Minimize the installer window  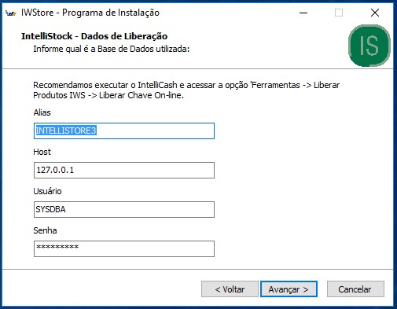(x=303, y=13)
